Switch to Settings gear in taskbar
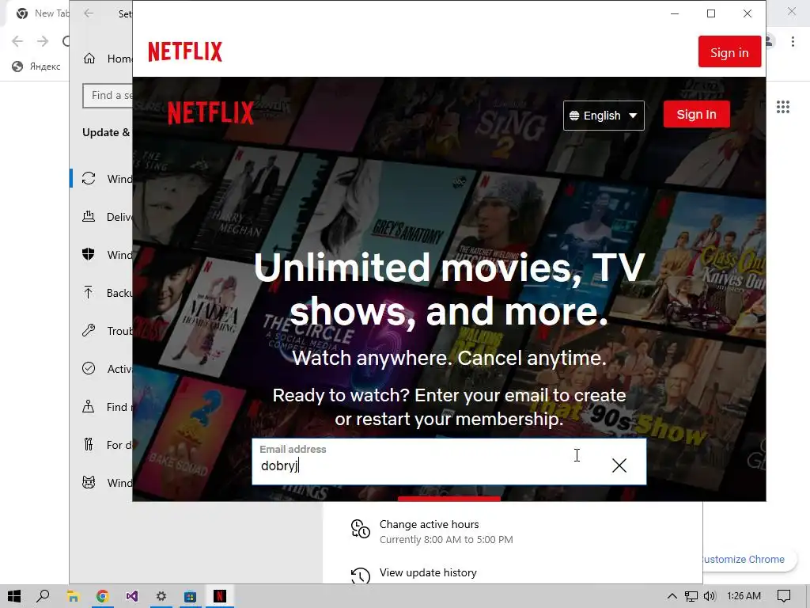 (x=161, y=597)
